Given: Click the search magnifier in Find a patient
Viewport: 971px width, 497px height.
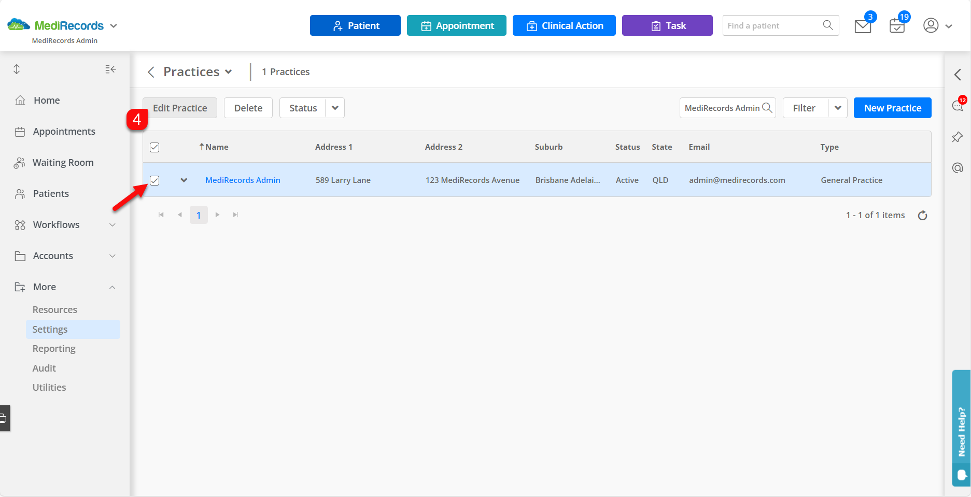Looking at the screenshot, I should click(x=828, y=25).
